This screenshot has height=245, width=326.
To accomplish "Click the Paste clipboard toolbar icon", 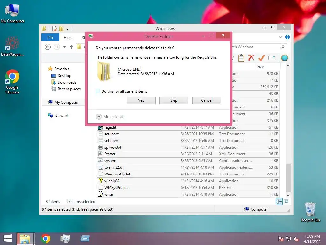I will click(241, 58).
